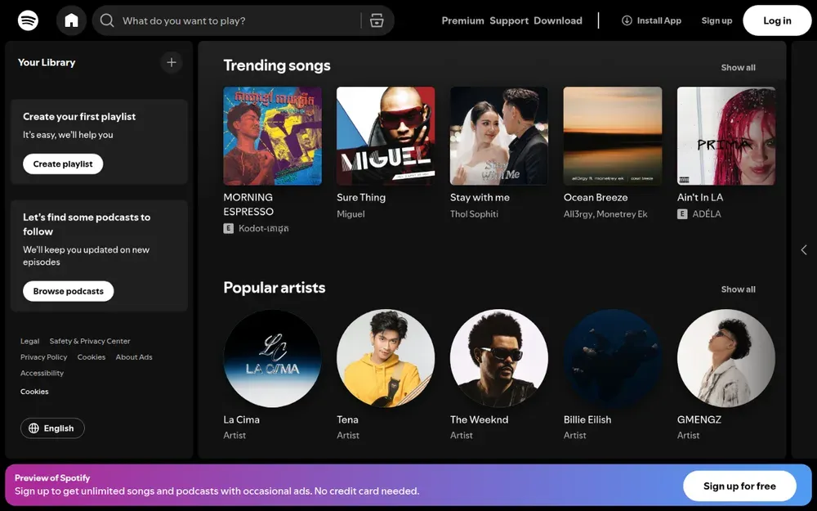Click the Billie Eilish name text
Viewport: 817px width, 511px height.
coord(587,419)
